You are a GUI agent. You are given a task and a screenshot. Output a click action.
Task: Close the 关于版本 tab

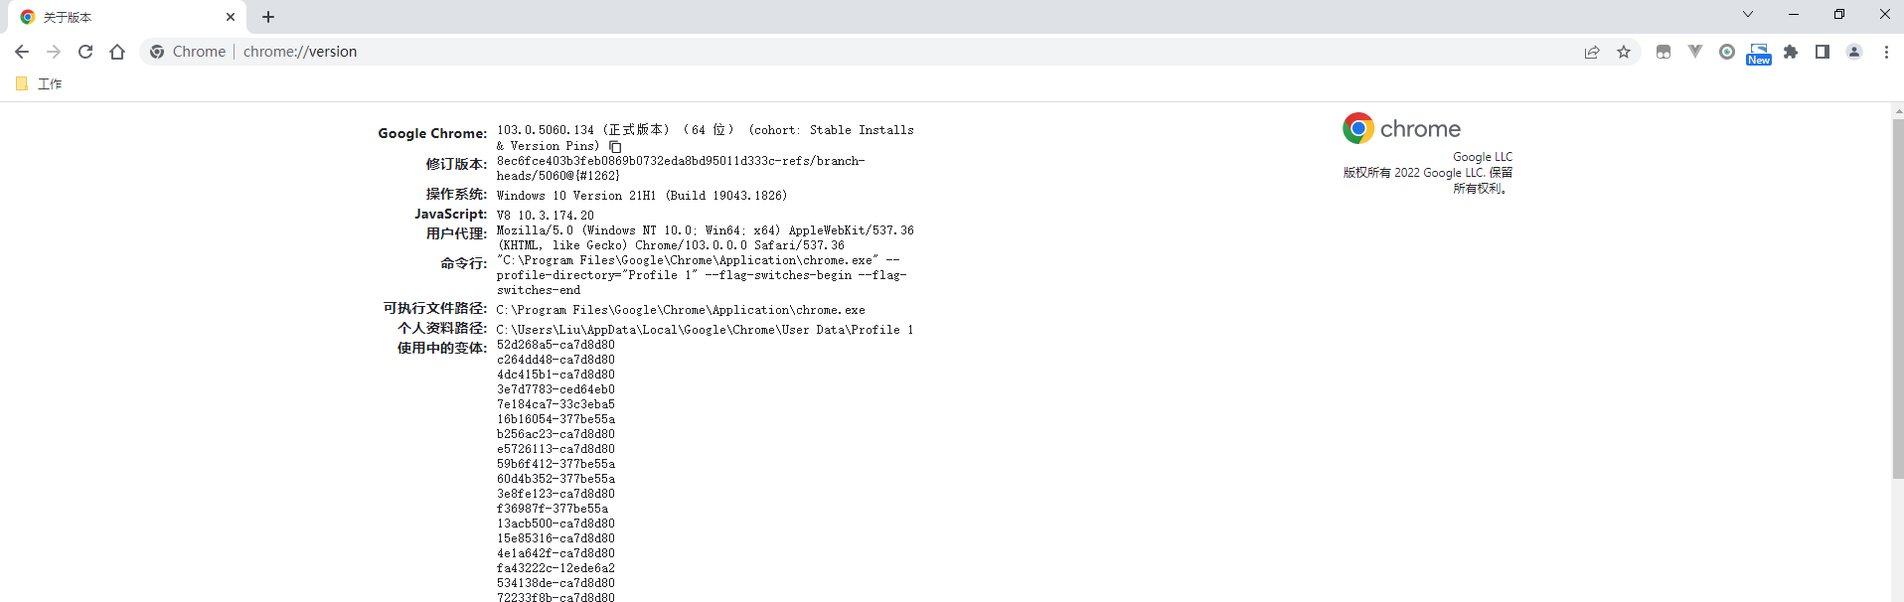231,17
